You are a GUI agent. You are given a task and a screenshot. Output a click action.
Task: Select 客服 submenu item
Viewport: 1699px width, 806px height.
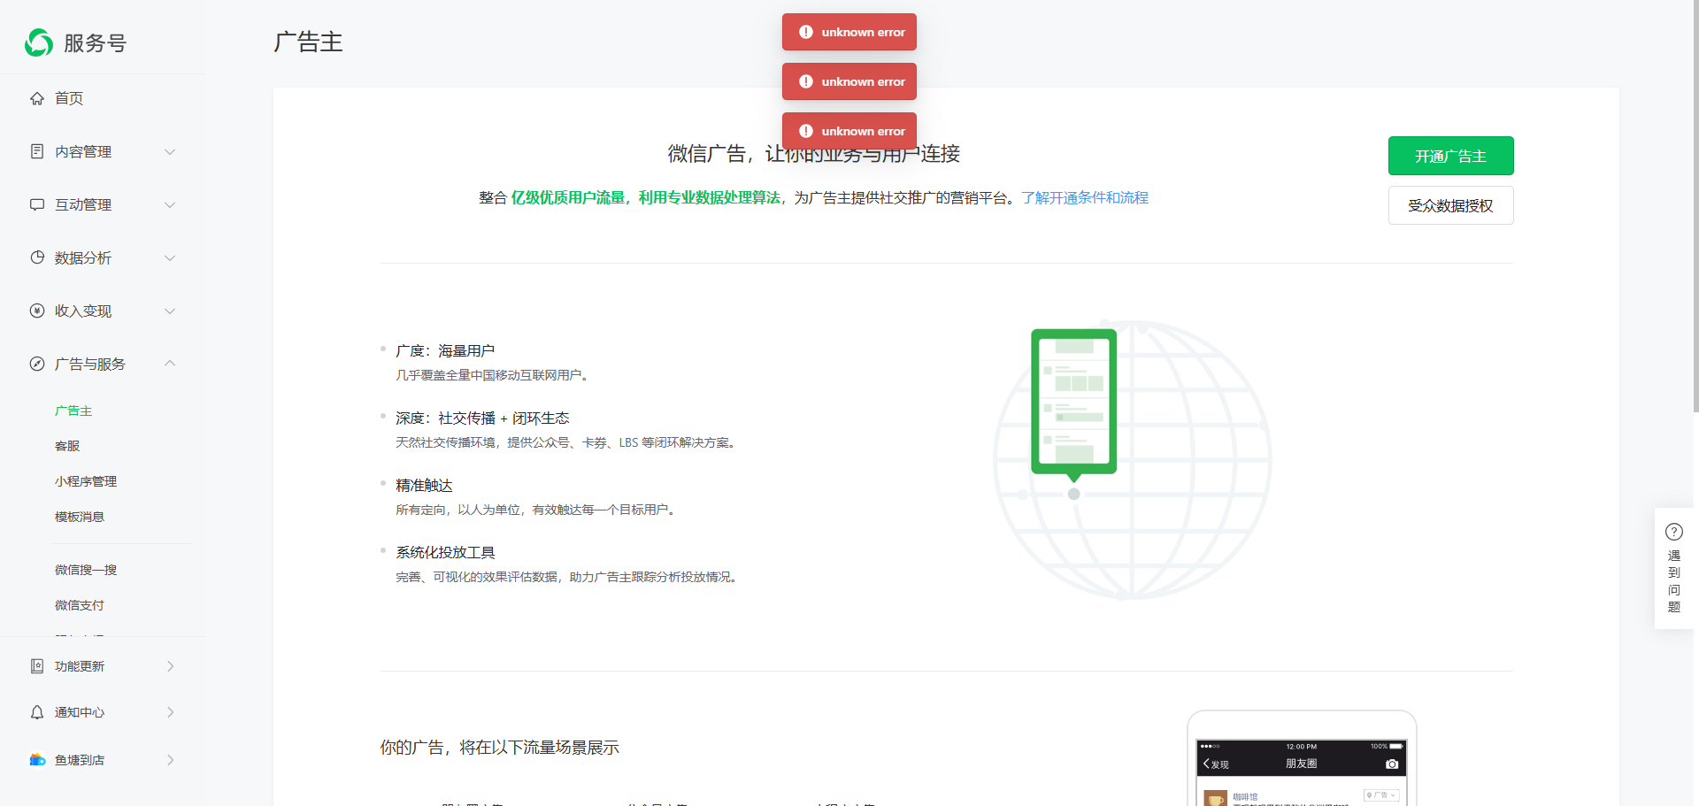coord(67,446)
